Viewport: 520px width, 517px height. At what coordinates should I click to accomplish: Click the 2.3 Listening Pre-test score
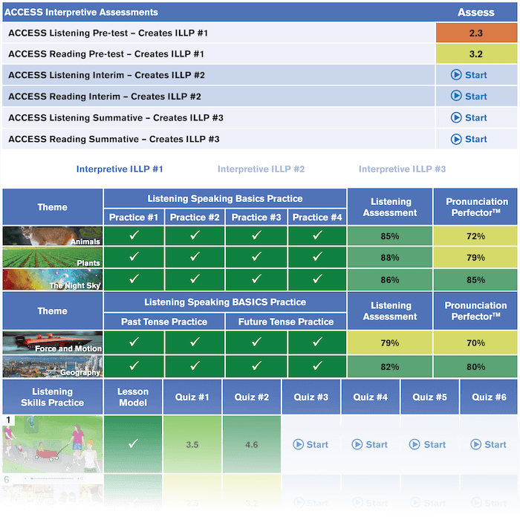pyautogui.click(x=476, y=33)
